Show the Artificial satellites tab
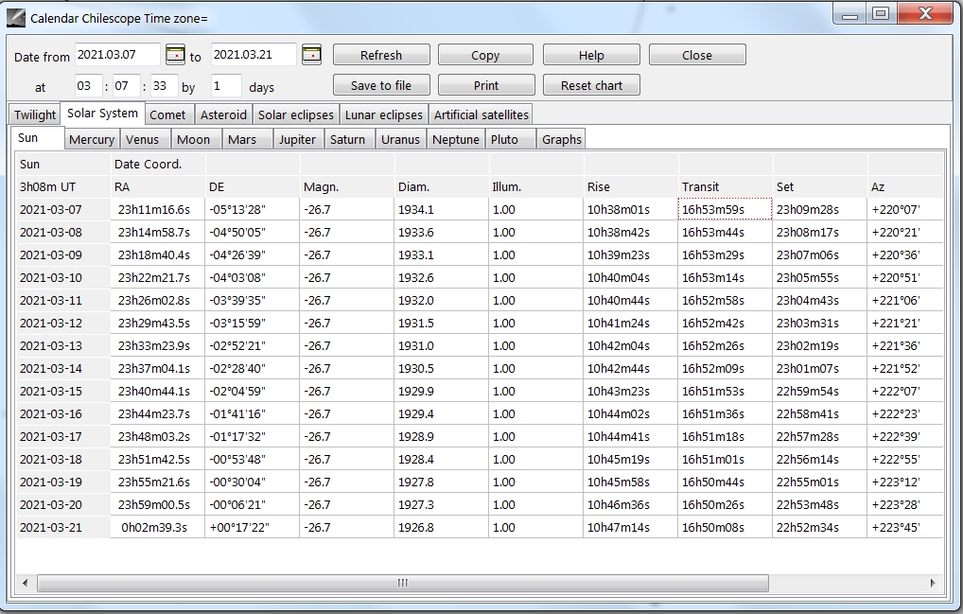Image resolution: width=963 pixels, height=614 pixels. tap(481, 114)
